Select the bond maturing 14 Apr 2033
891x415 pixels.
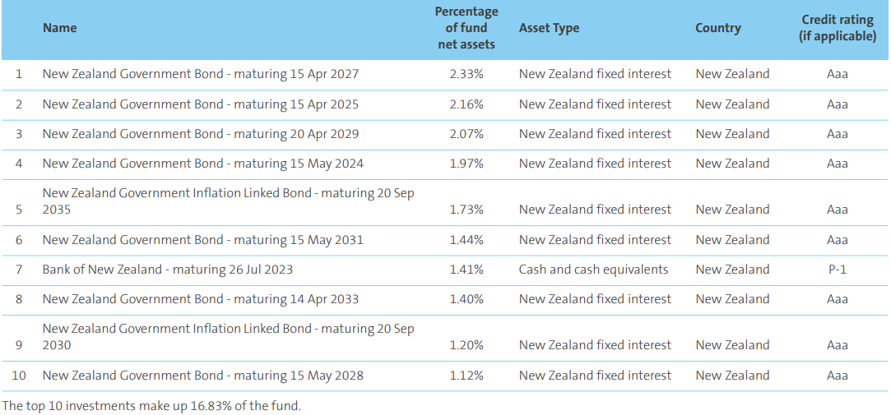[x=201, y=299]
